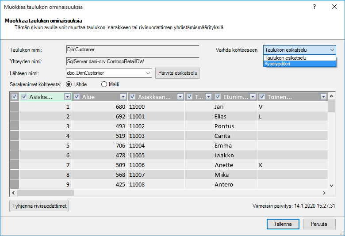
Task: Expand the Lähteen nimi dbo.DimCustomer dropdown
Action: (x=148, y=73)
